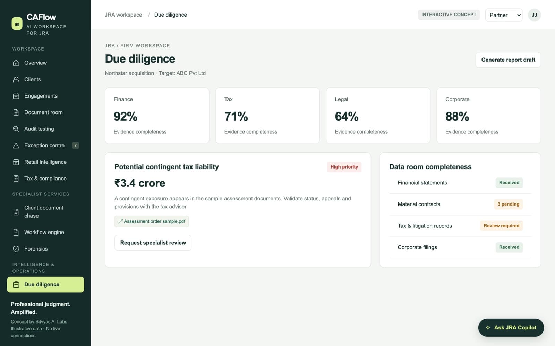The height and width of the screenshot is (346, 555).
Task: Click the Clients people icon
Action: coord(16,80)
